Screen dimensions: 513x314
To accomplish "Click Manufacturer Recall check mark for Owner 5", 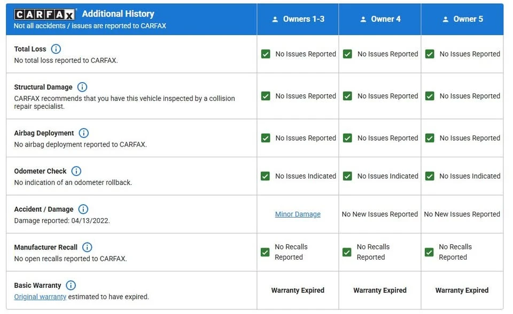I will (x=429, y=252).
